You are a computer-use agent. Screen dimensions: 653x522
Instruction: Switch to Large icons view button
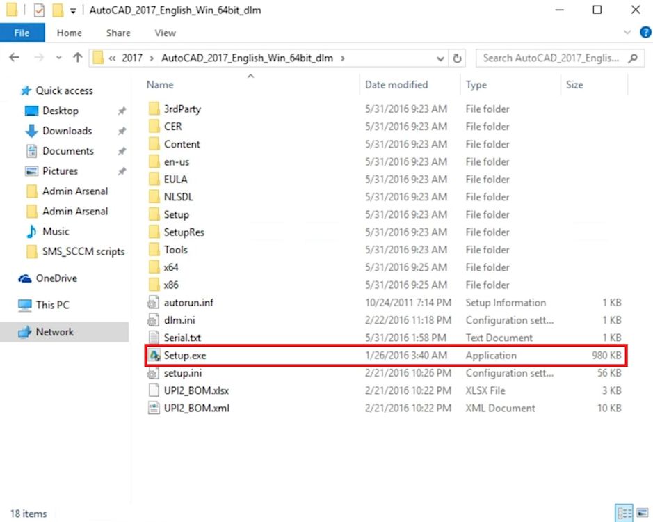(x=642, y=513)
